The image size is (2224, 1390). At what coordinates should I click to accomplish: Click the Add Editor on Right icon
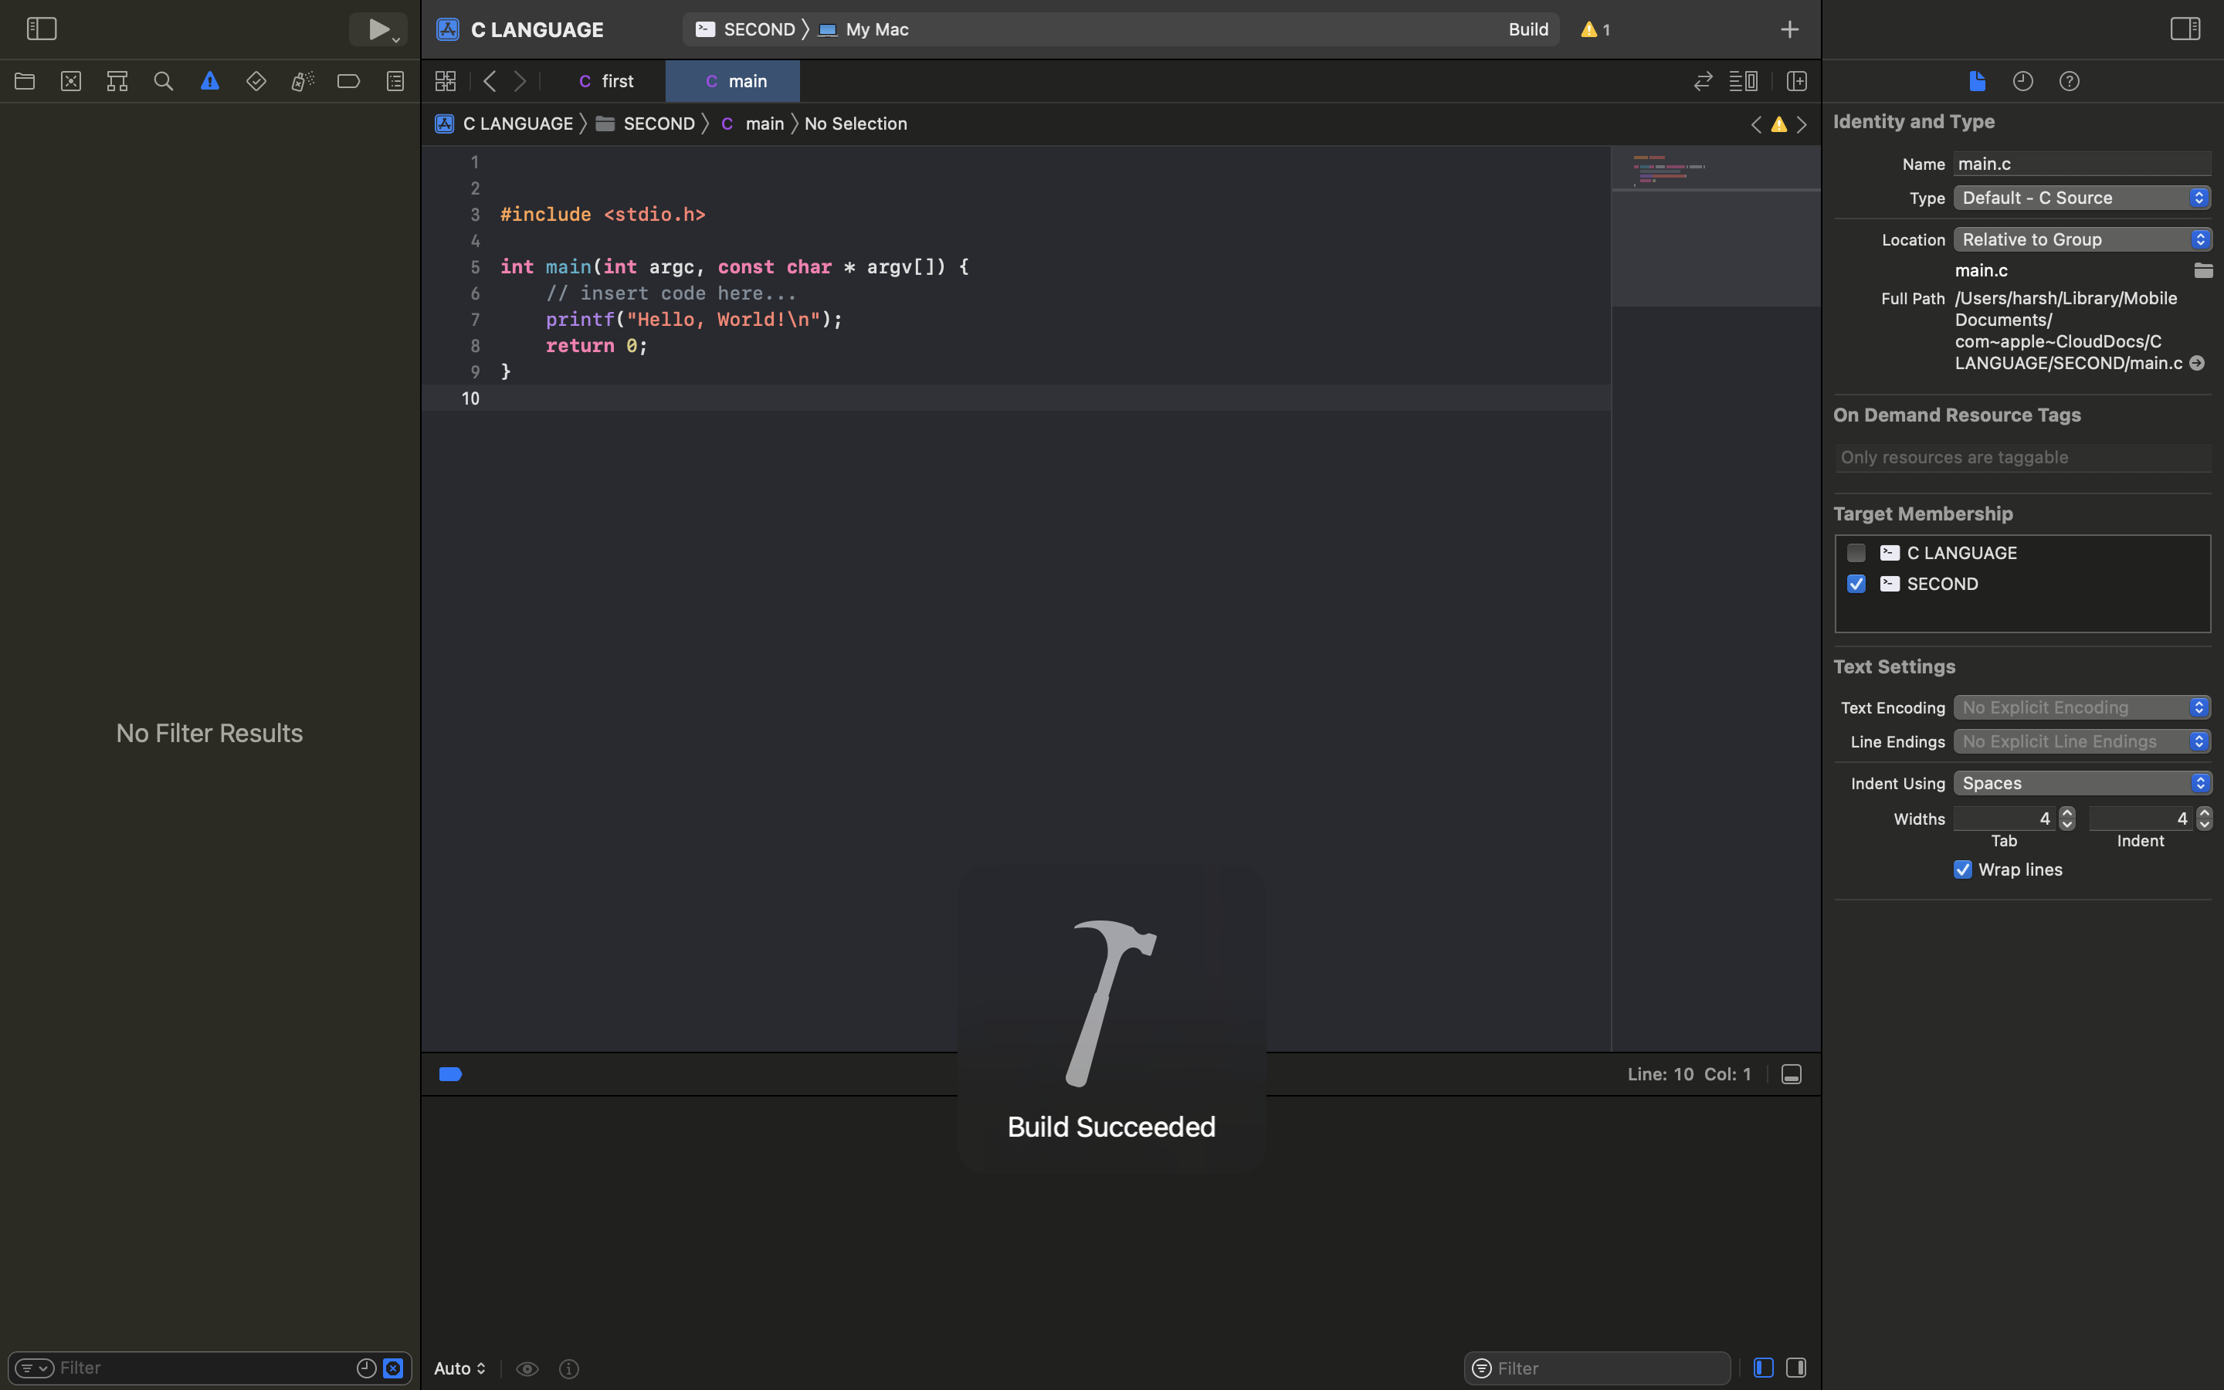click(x=1797, y=82)
